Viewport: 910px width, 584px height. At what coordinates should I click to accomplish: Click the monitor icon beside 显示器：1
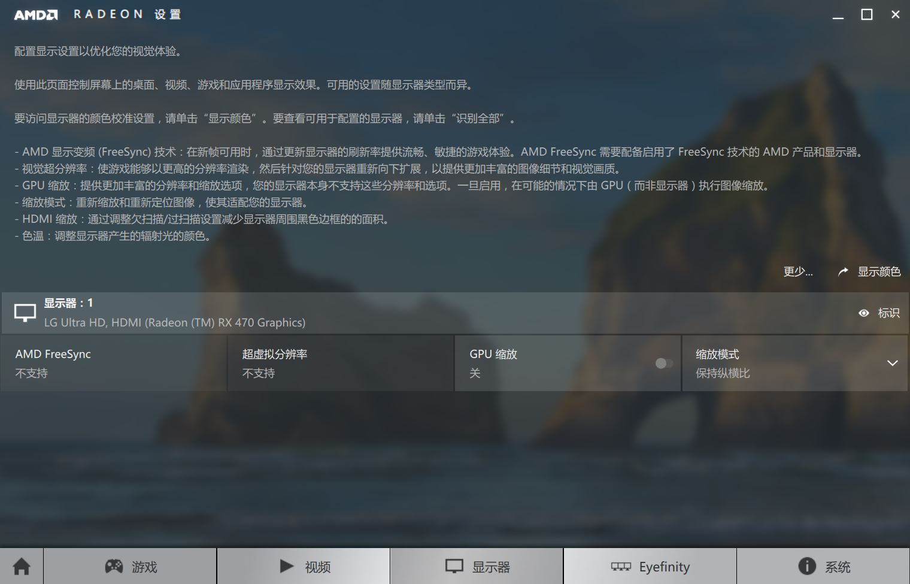coord(25,313)
